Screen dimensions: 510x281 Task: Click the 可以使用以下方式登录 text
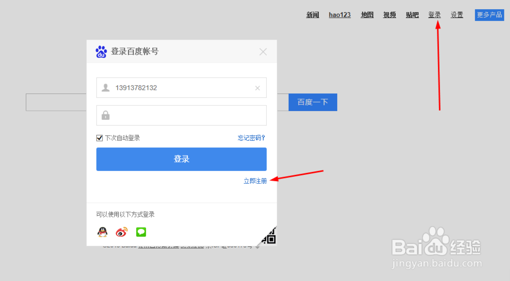125,214
